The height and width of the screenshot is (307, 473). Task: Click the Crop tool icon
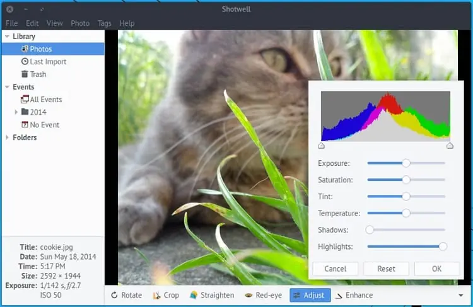coord(156,296)
